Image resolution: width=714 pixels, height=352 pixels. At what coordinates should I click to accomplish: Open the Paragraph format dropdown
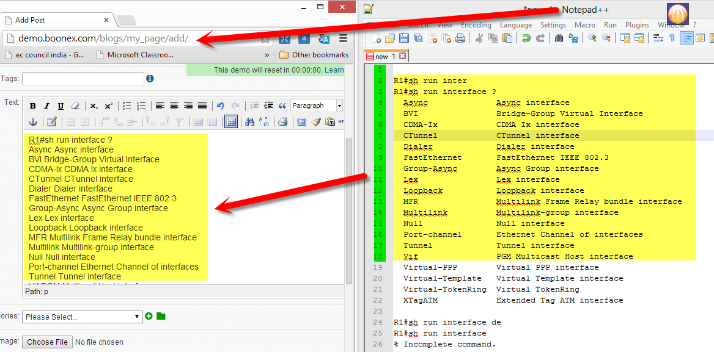tap(316, 106)
